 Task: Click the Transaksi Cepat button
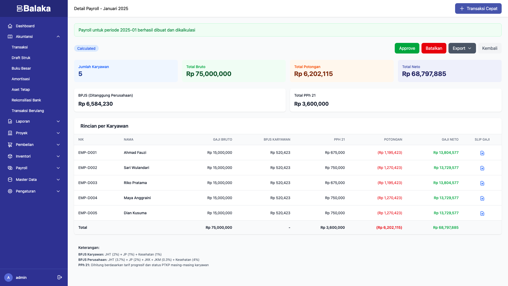coord(478,8)
